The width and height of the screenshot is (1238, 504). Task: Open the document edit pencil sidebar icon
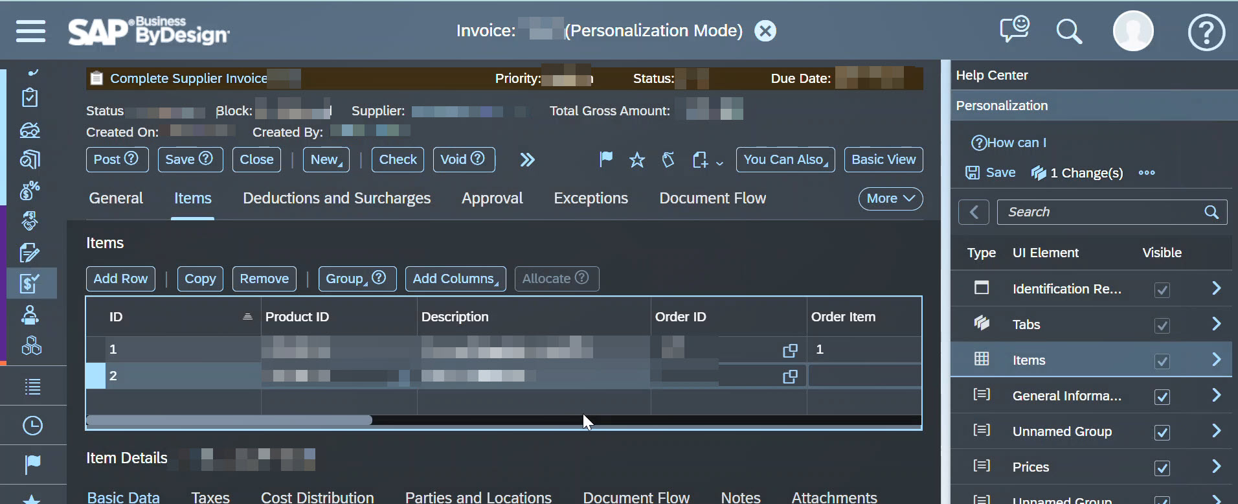(30, 253)
